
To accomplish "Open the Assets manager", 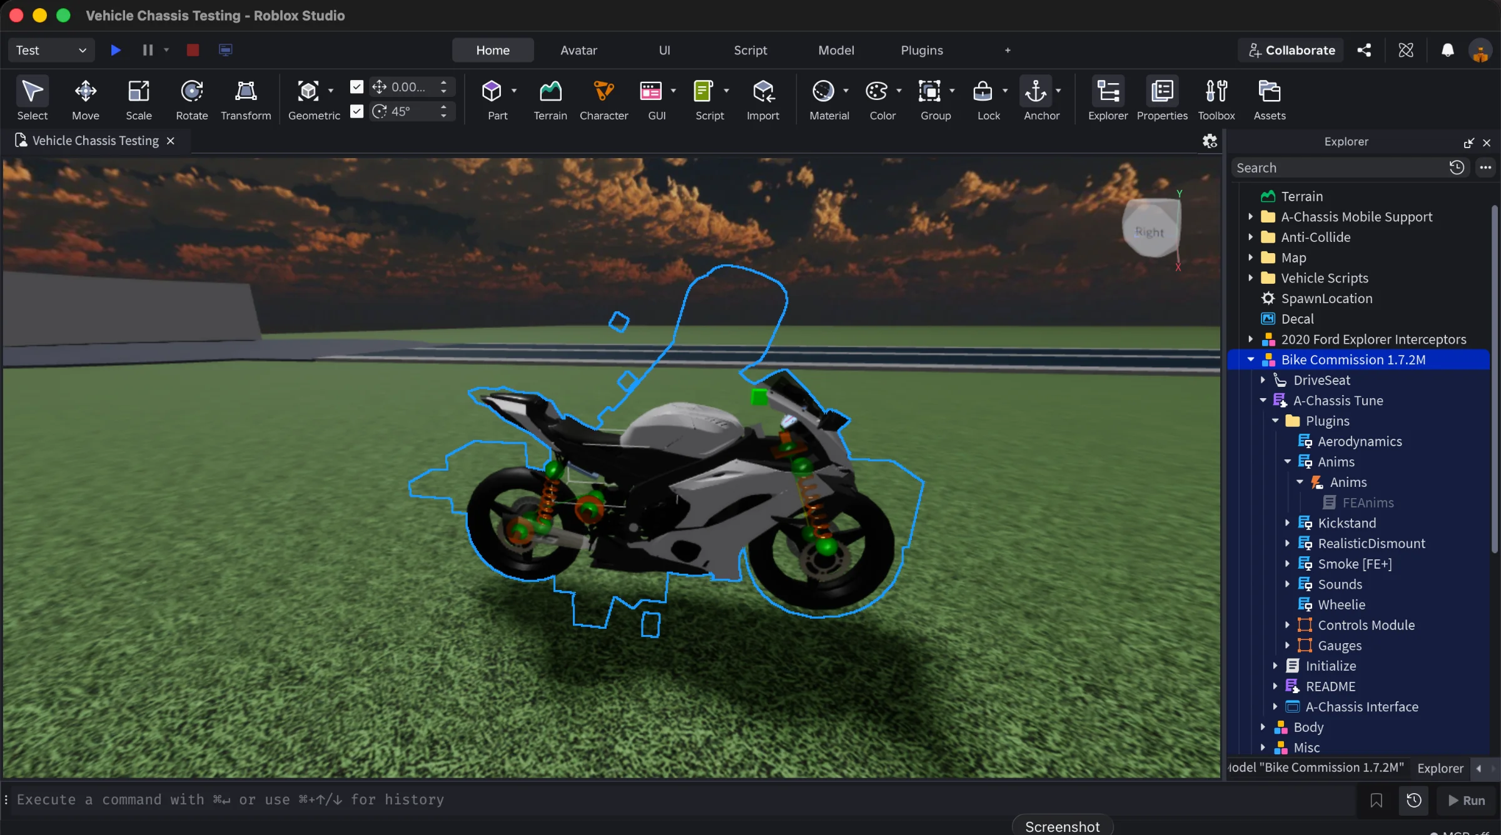I will pos(1270,99).
